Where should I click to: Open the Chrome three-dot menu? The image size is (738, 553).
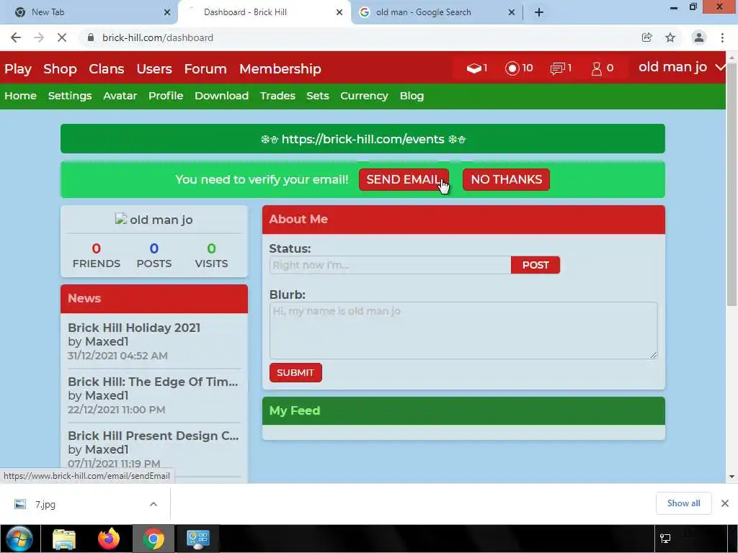pyautogui.click(x=722, y=37)
